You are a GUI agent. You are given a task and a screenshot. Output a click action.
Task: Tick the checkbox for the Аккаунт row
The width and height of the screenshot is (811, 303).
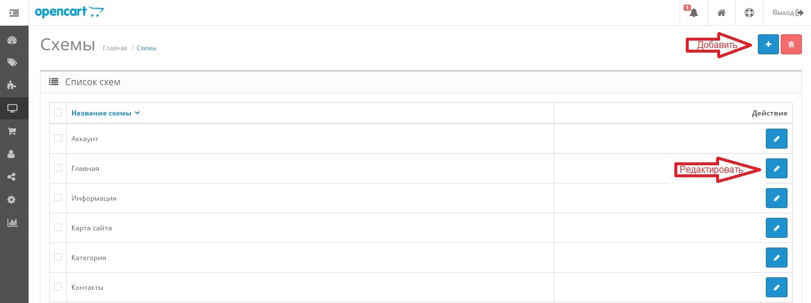pyautogui.click(x=58, y=138)
